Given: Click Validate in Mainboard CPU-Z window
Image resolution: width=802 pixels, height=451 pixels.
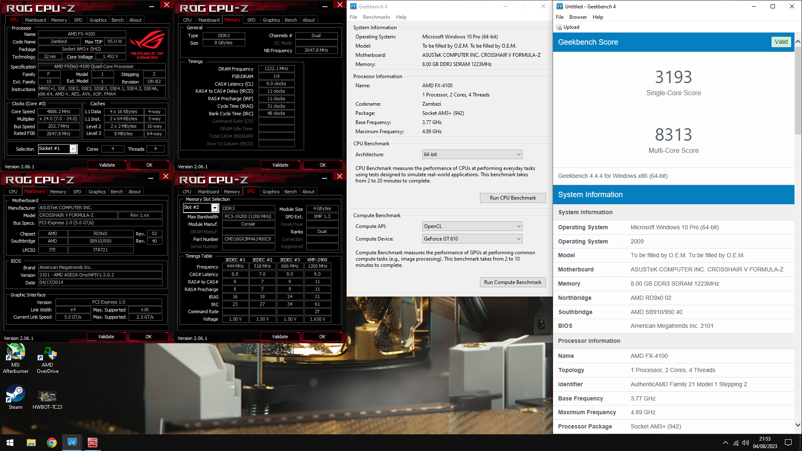Looking at the screenshot, I should [x=106, y=337].
